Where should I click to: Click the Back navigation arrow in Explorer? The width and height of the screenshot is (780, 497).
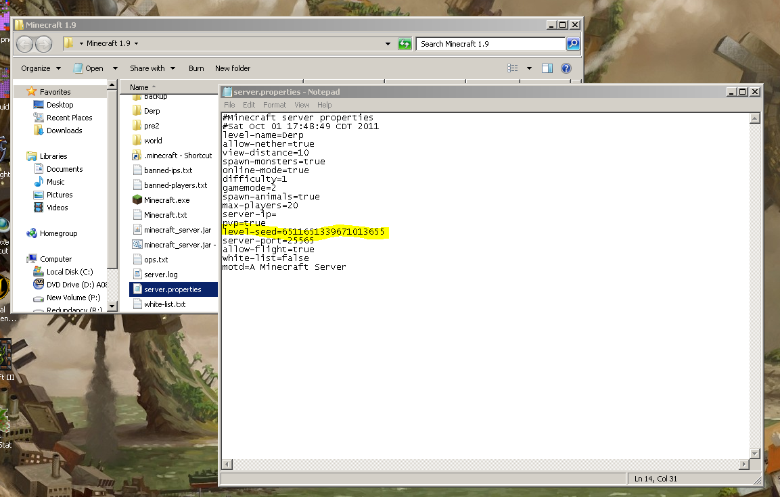coord(25,44)
